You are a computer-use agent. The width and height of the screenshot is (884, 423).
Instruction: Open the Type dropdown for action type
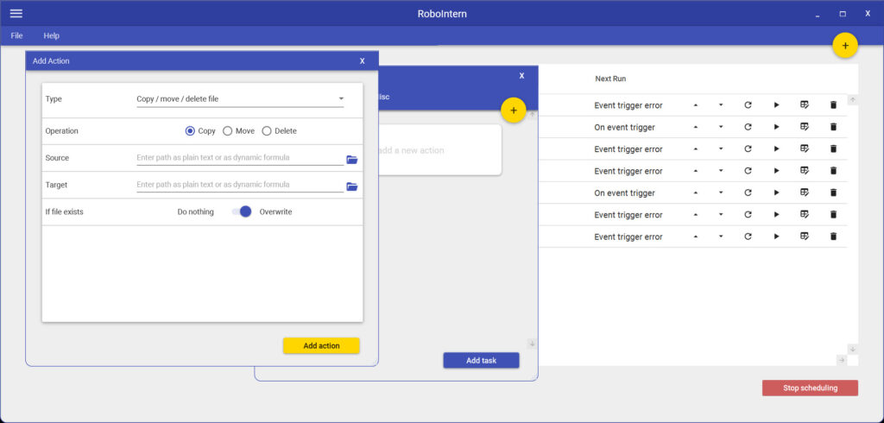point(240,99)
